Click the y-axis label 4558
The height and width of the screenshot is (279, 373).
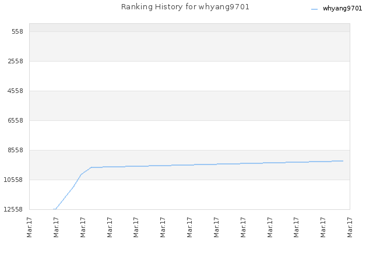pyautogui.click(x=16, y=91)
